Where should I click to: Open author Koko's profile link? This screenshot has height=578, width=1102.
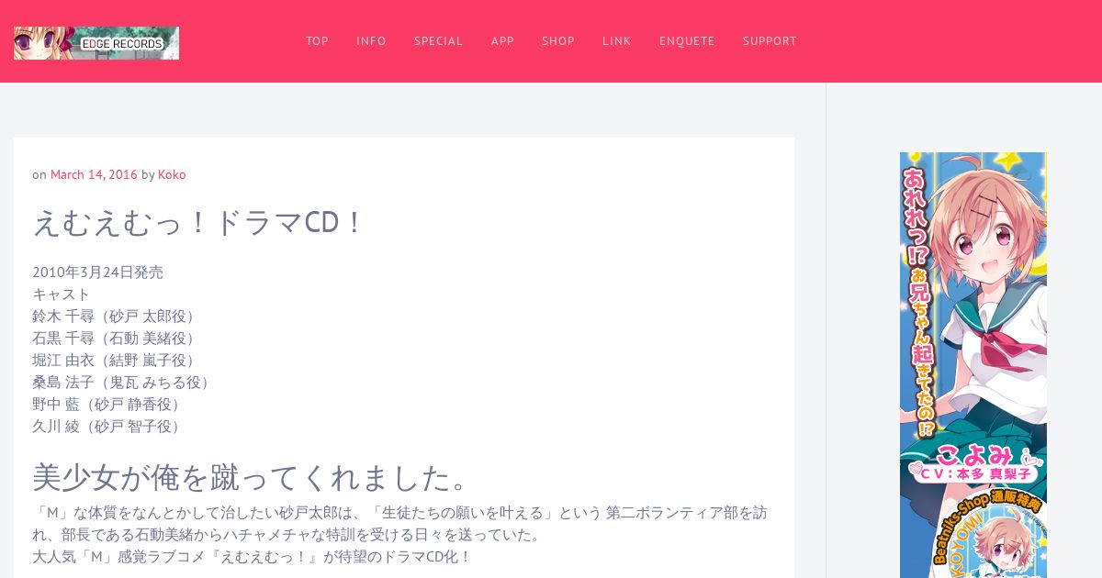pyautogui.click(x=172, y=174)
